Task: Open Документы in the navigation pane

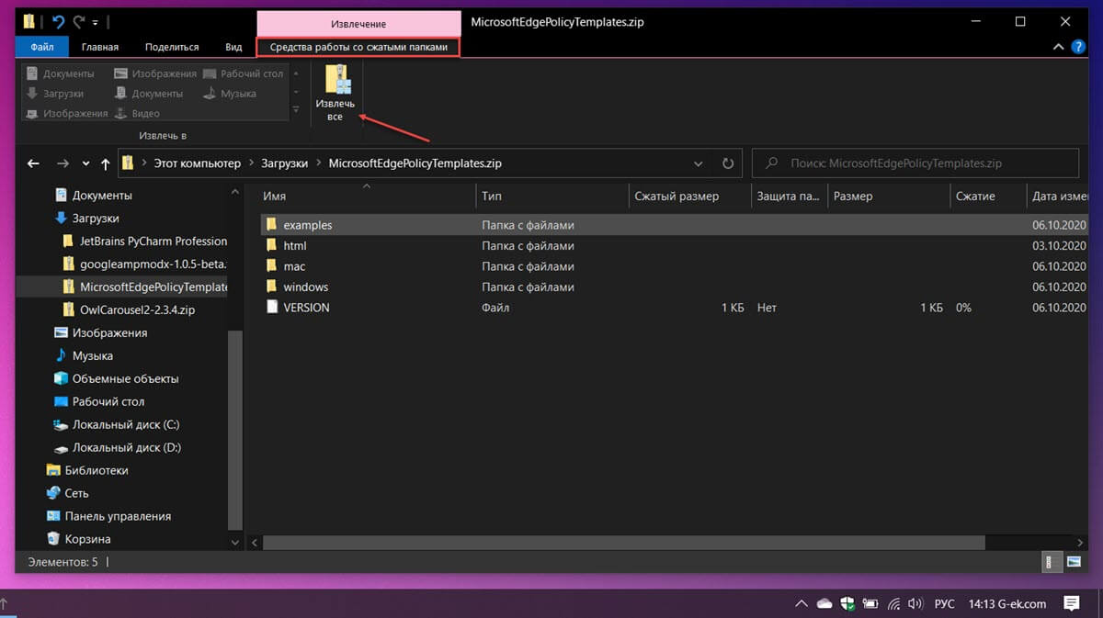Action: [102, 196]
